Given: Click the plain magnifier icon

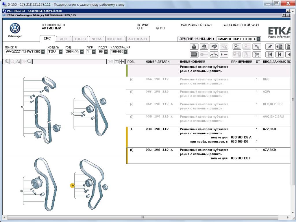Looking at the screenshot, I should (29, 62).
